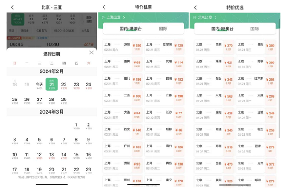
Task: Select 今天 in the February calendar
Action: click(39, 85)
